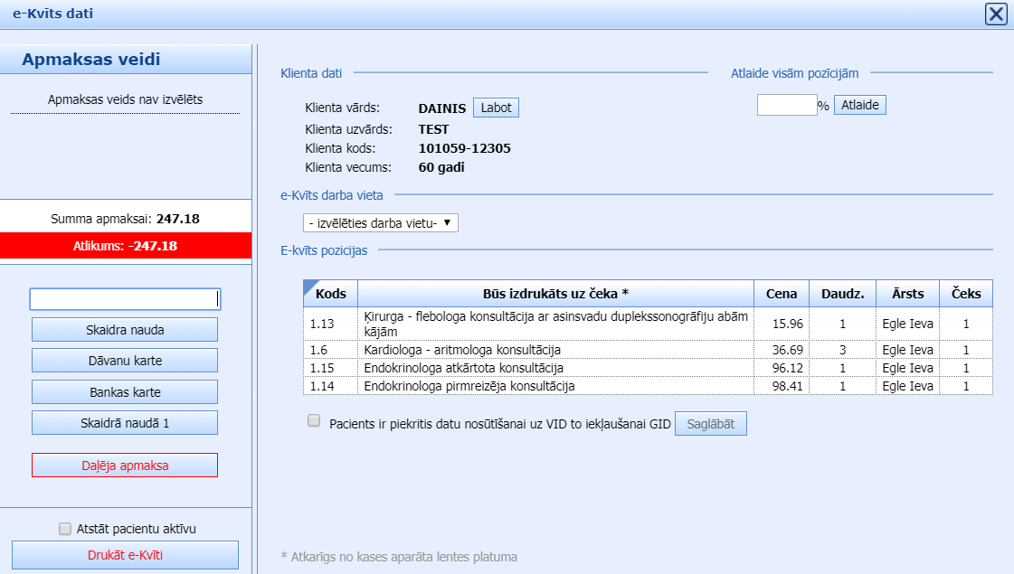1014x574 pixels.
Task: Open the darba vieta dropdown
Action: 380,222
